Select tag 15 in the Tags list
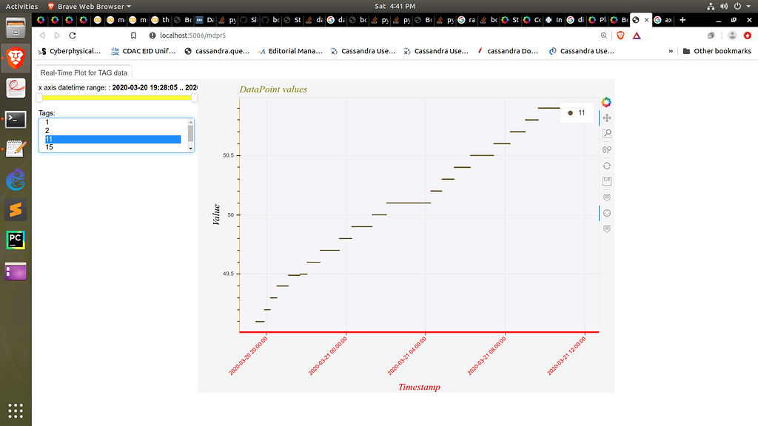758x426 pixels. pyautogui.click(x=50, y=146)
